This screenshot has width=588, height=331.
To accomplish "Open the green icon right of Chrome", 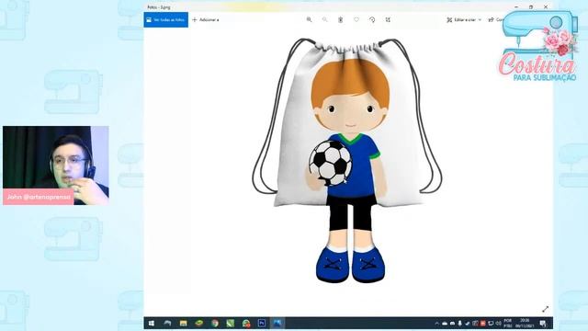I will tap(231, 323).
